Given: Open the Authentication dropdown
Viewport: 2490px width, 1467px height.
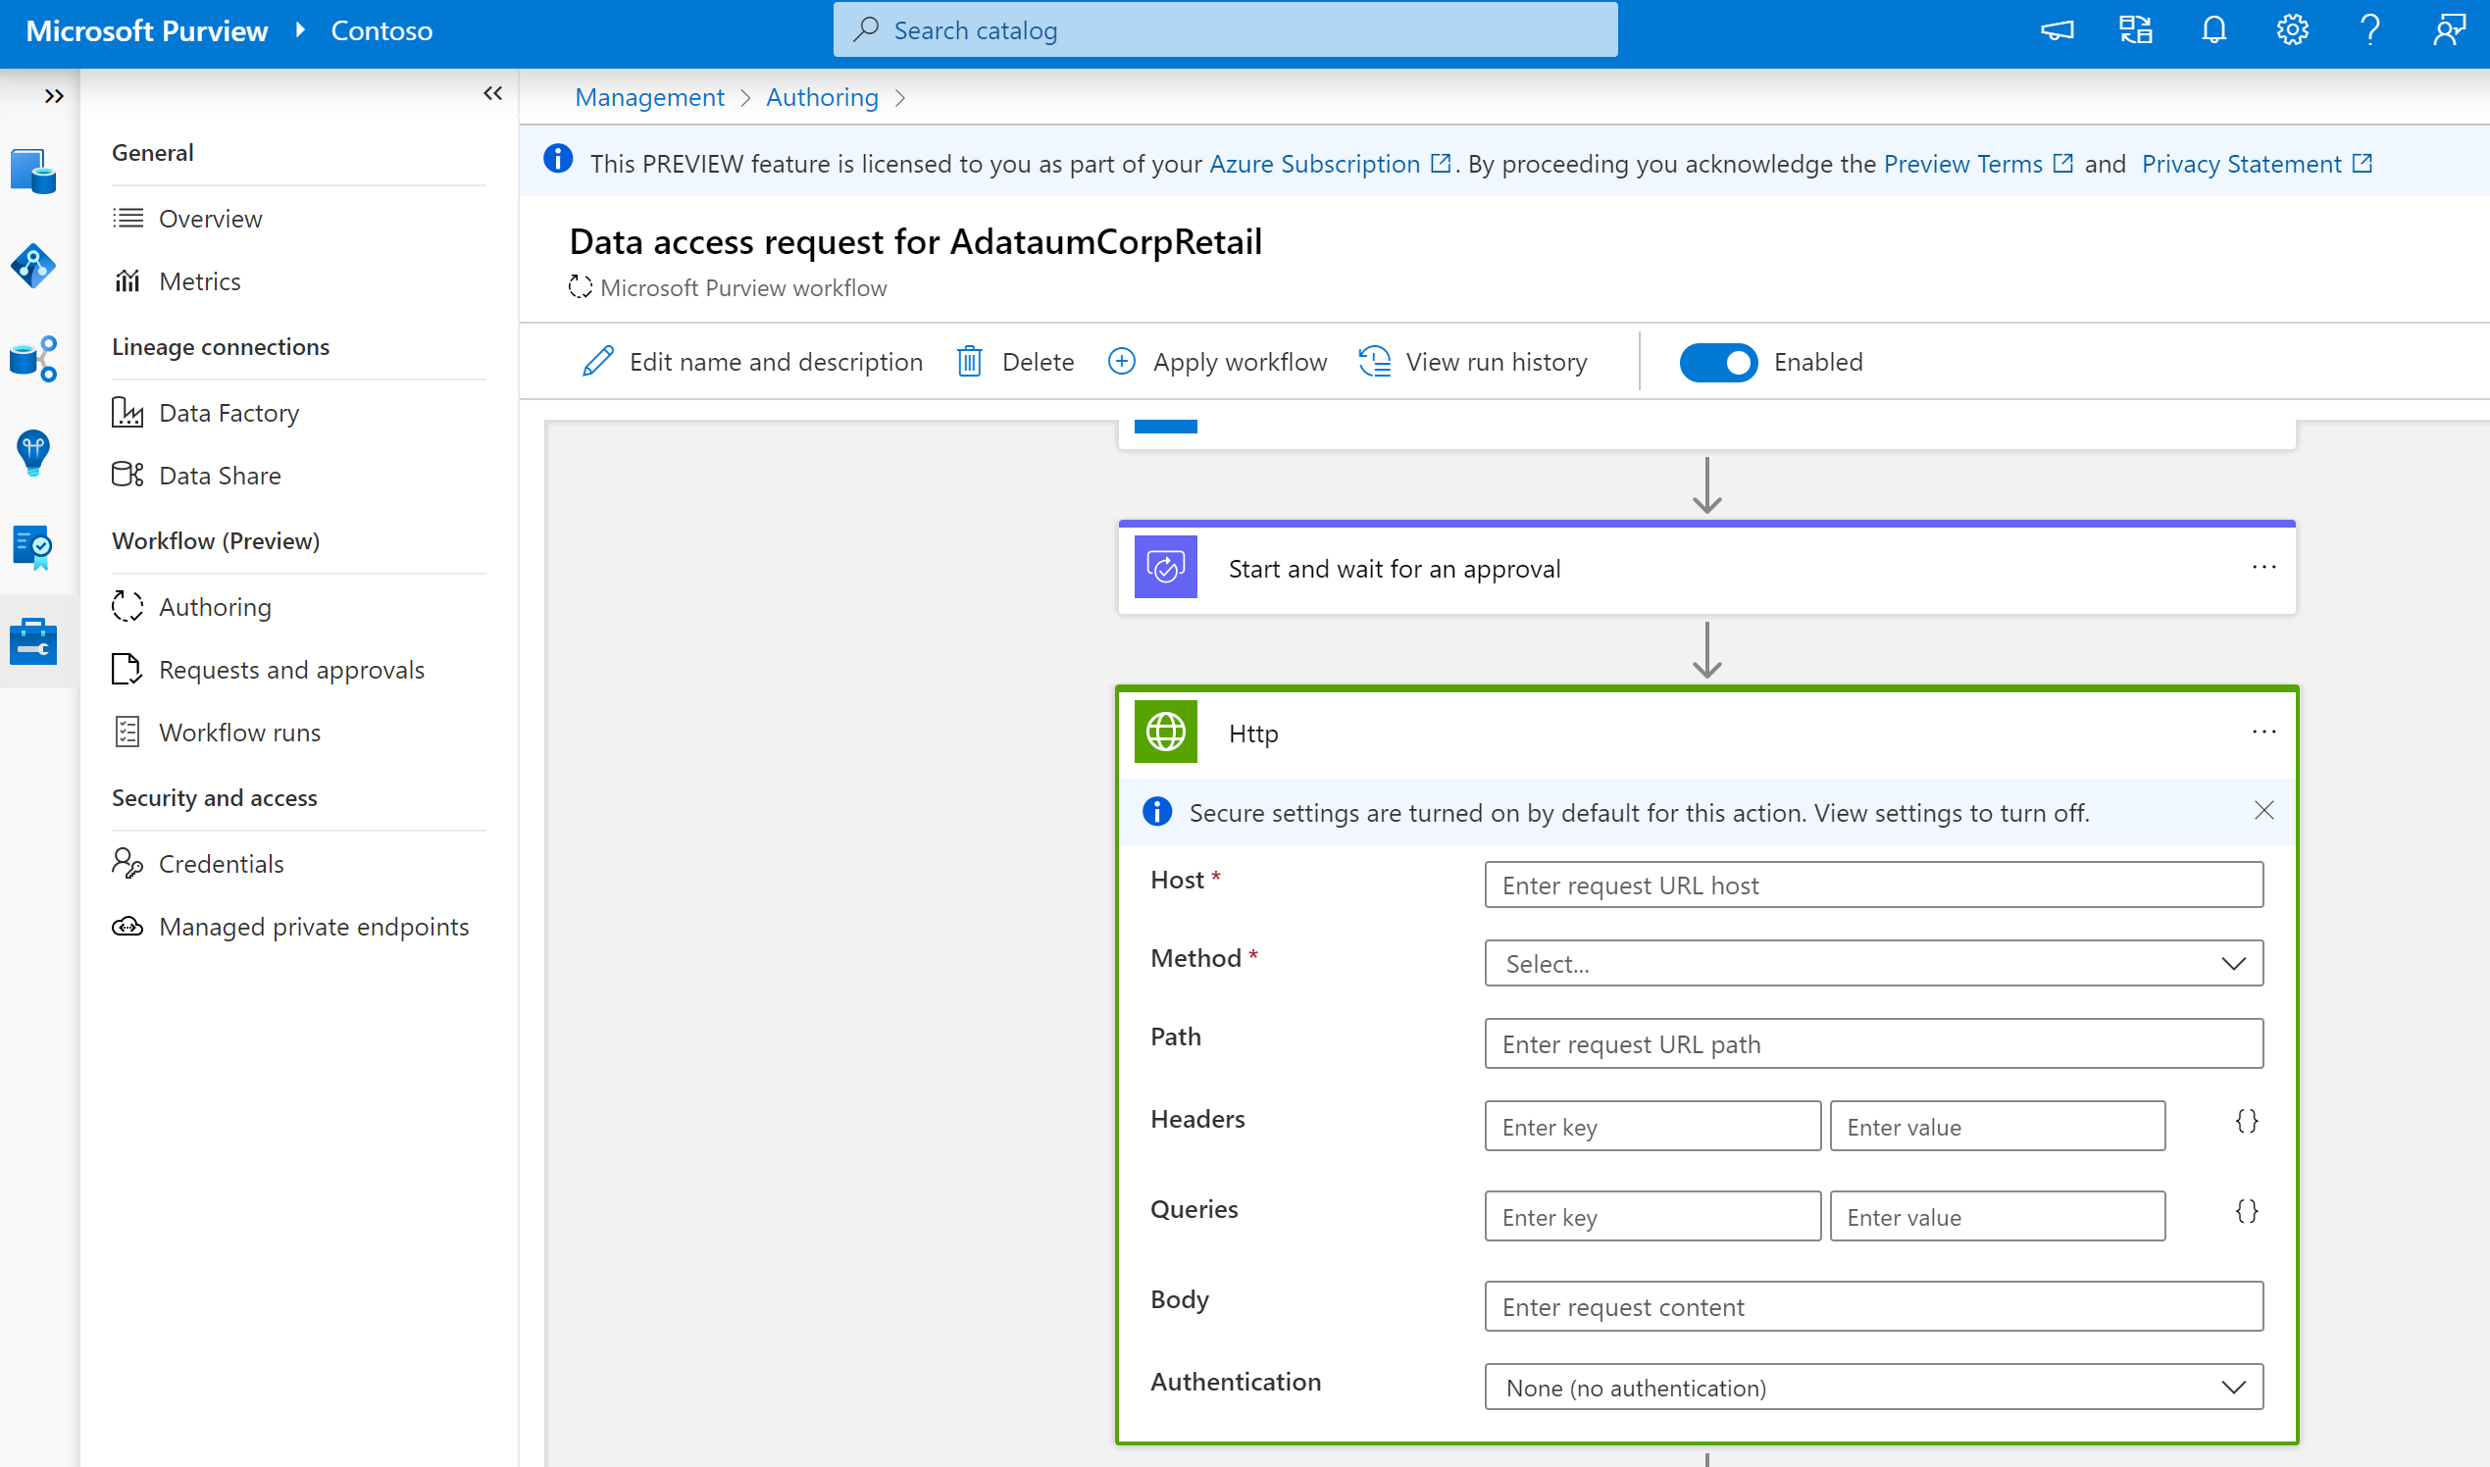Looking at the screenshot, I should click(1873, 1387).
